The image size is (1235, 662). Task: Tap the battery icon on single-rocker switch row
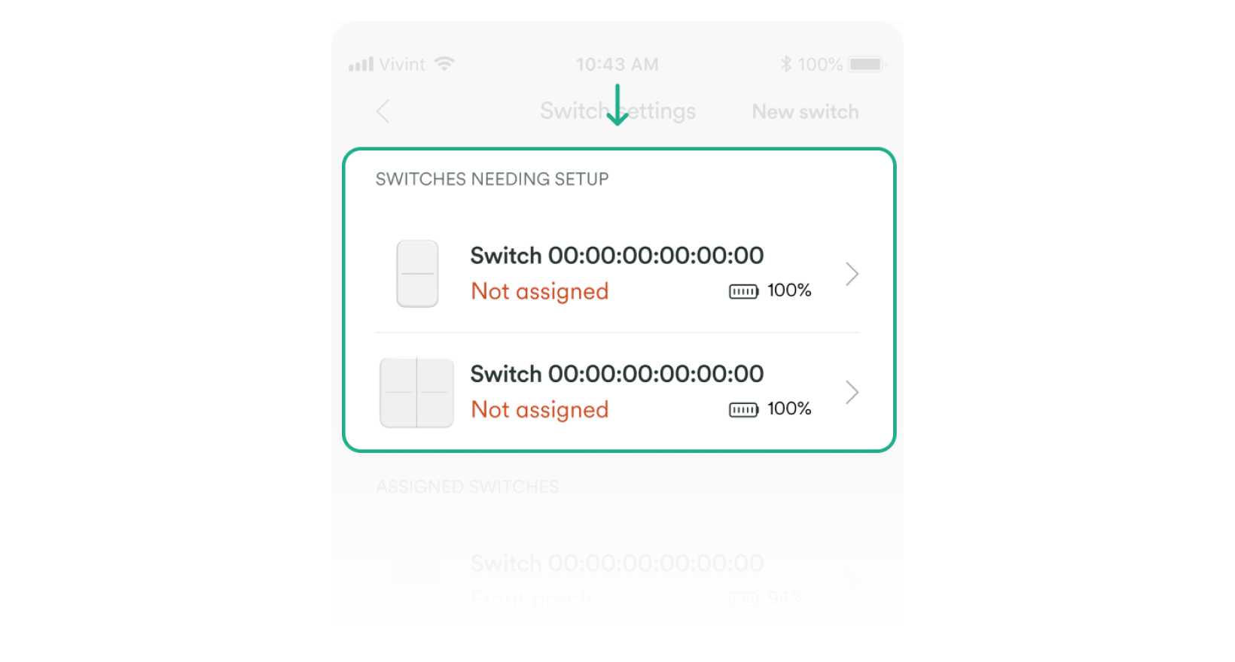pyautogui.click(x=743, y=291)
